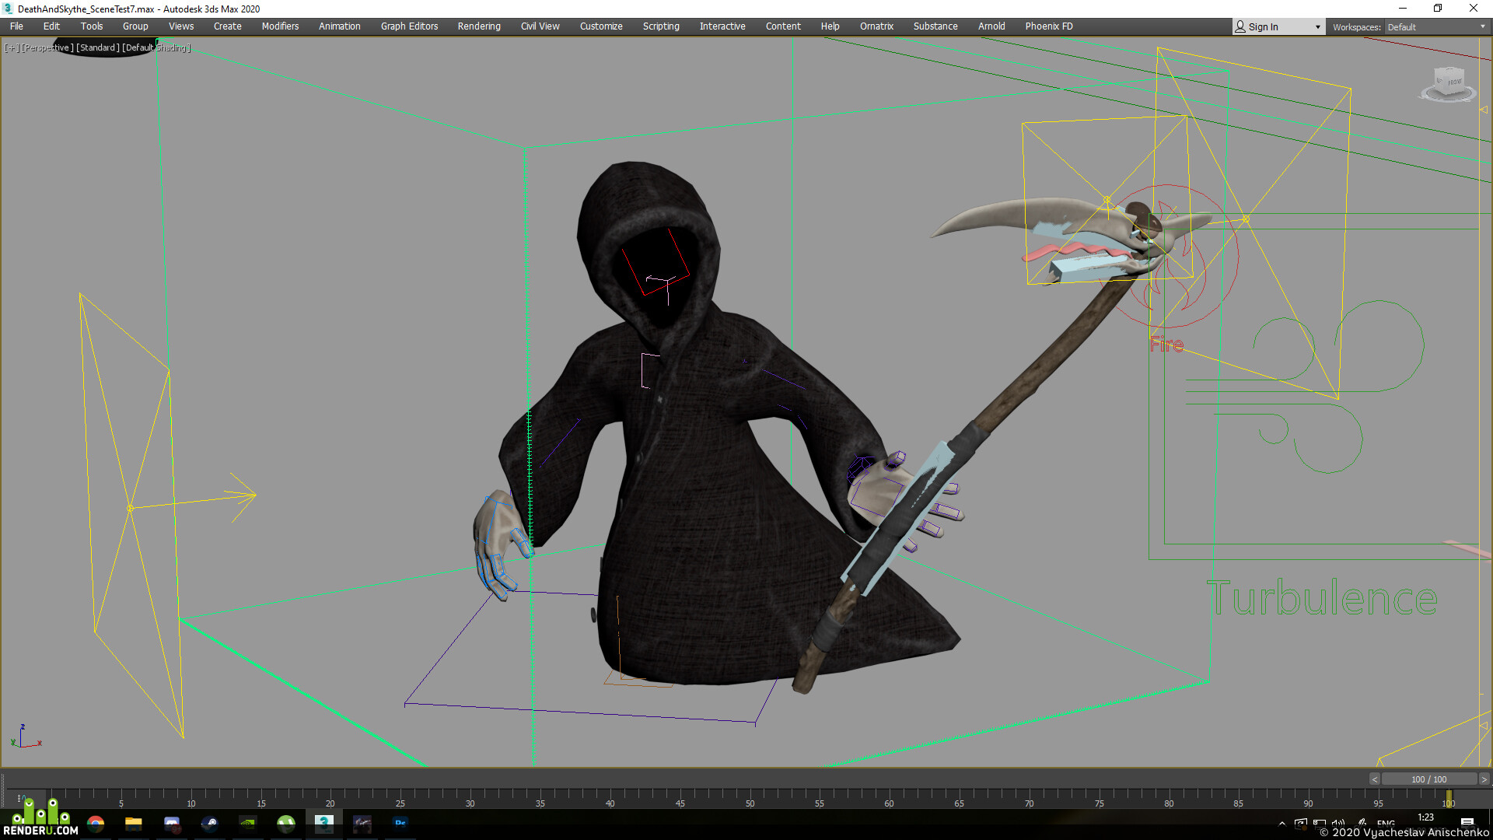1493x840 pixels.
Task: Click the Steam taskbar icon
Action: [210, 824]
